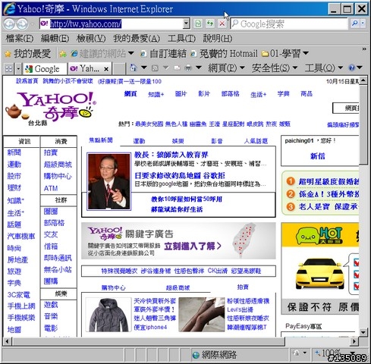Click the Refresh page icon
This screenshot has height=364, width=371.
click(x=210, y=24)
